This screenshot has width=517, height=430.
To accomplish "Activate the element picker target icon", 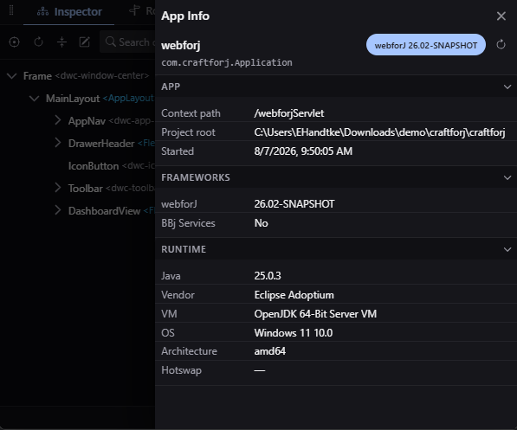I will 14,42.
